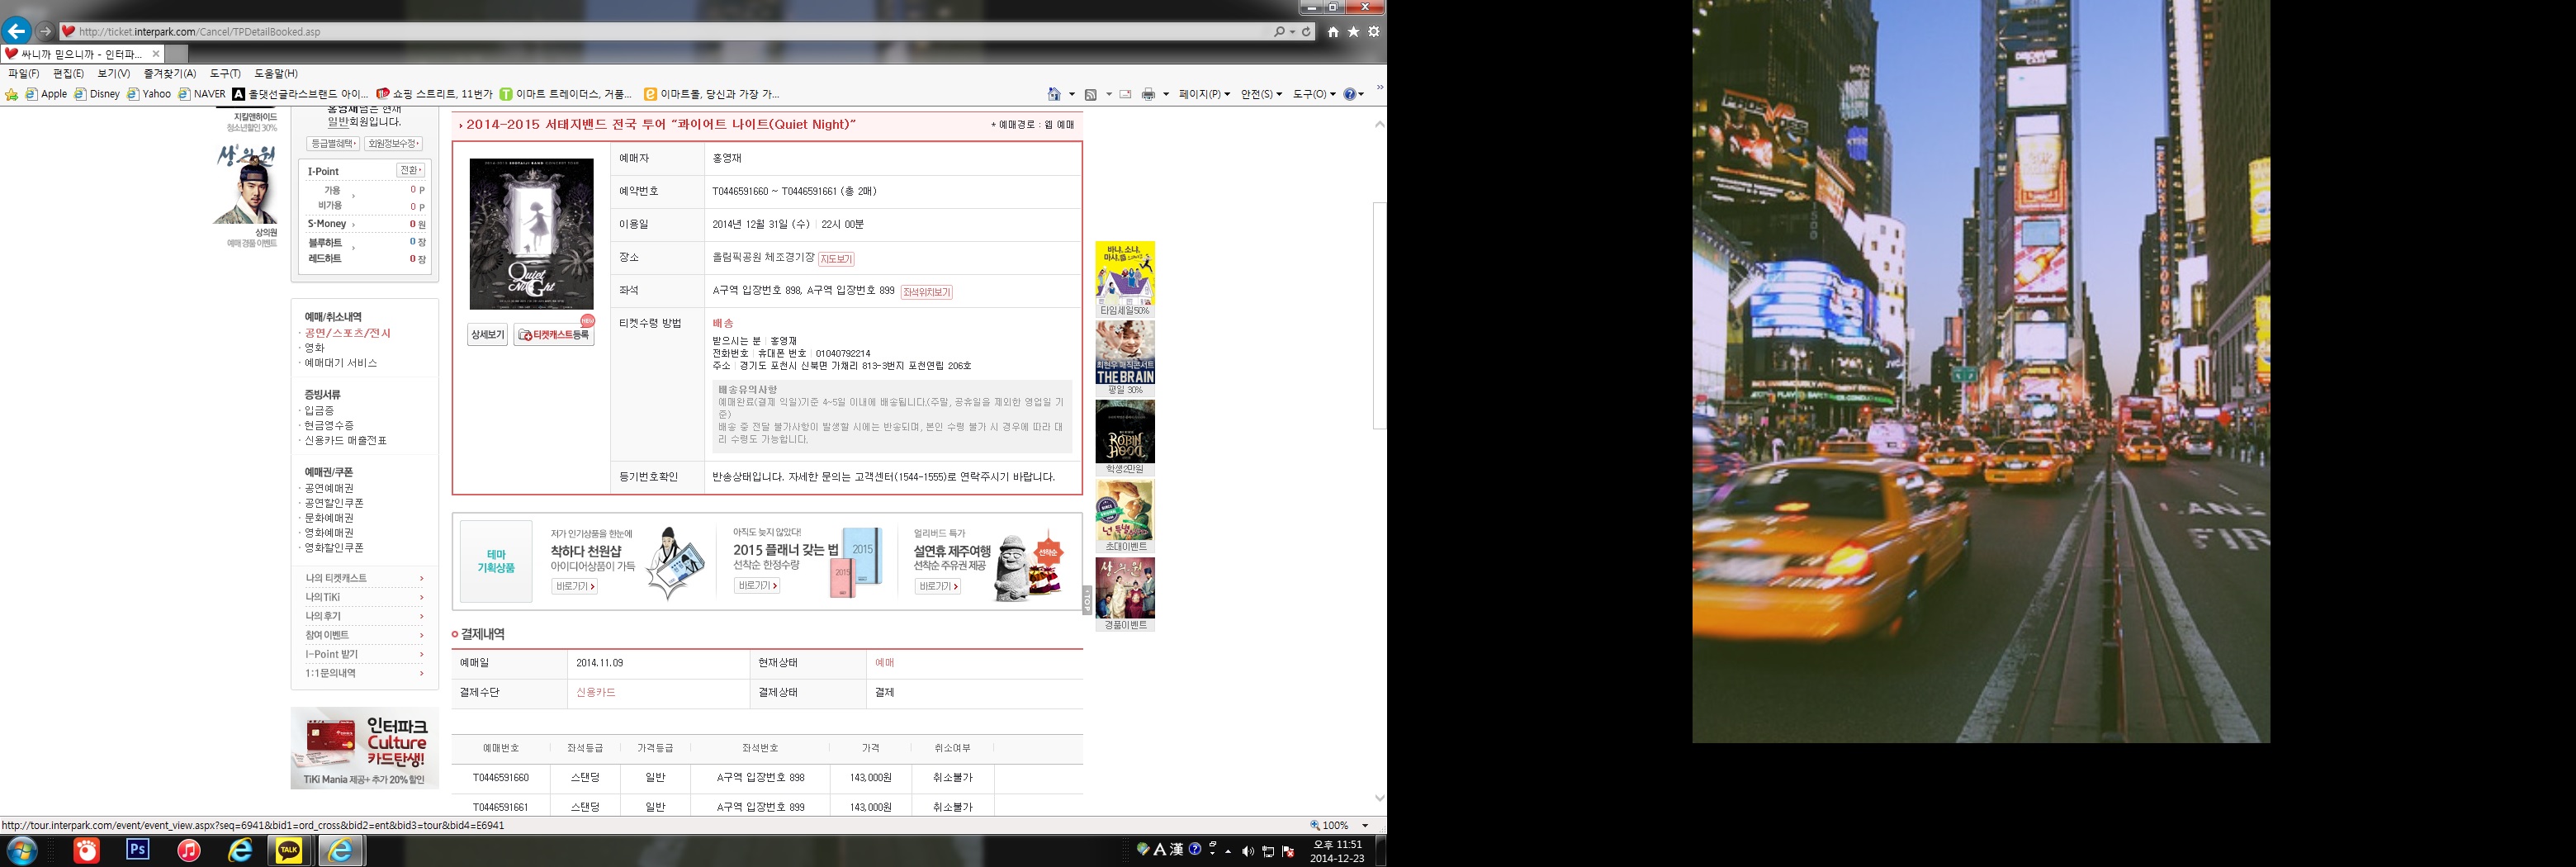The height and width of the screenshot is (867, 2576).
Task: Open the 신용카드 매출전표 sidebar link
Action: [345, 441]
